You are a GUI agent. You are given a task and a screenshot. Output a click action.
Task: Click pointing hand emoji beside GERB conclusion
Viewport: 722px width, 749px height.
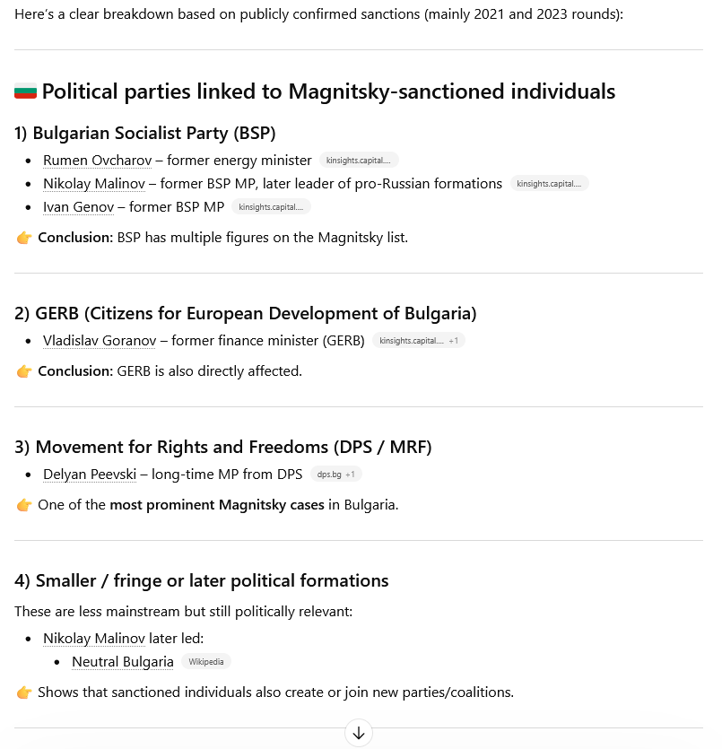click(x=24, y=371)
